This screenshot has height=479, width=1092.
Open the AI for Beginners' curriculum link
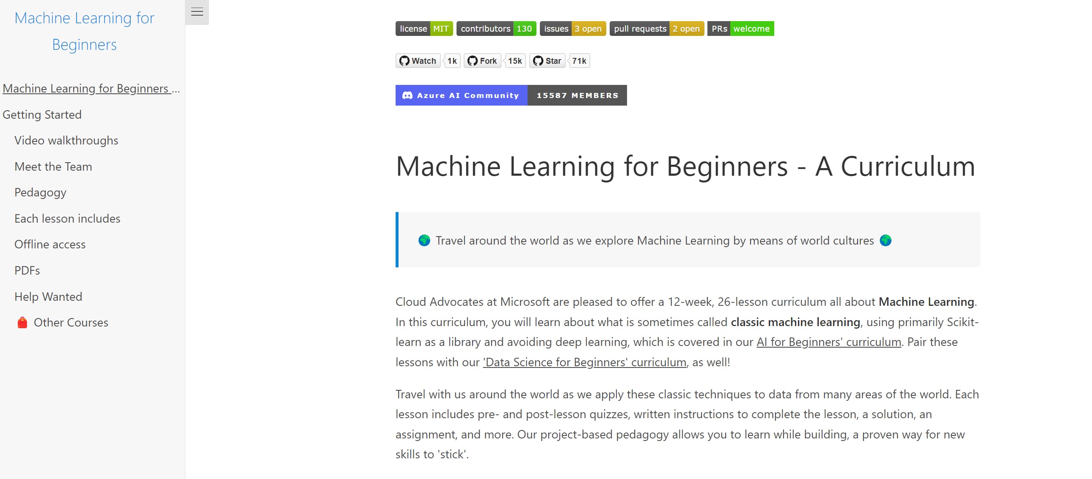(x=829, y=342)
